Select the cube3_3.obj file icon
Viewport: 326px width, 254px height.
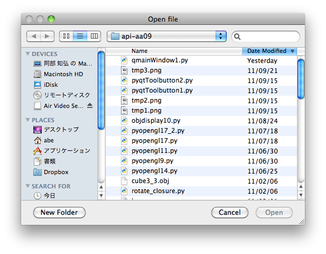[x=124, y=181]
